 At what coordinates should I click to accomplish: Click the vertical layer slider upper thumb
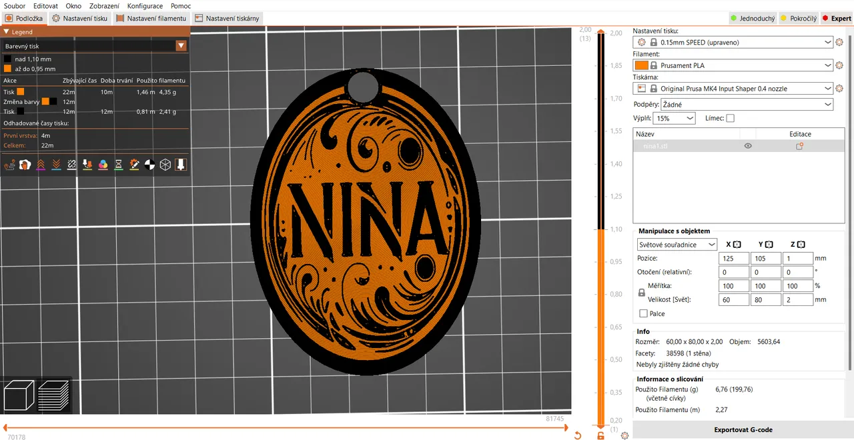tap(601, 32)
